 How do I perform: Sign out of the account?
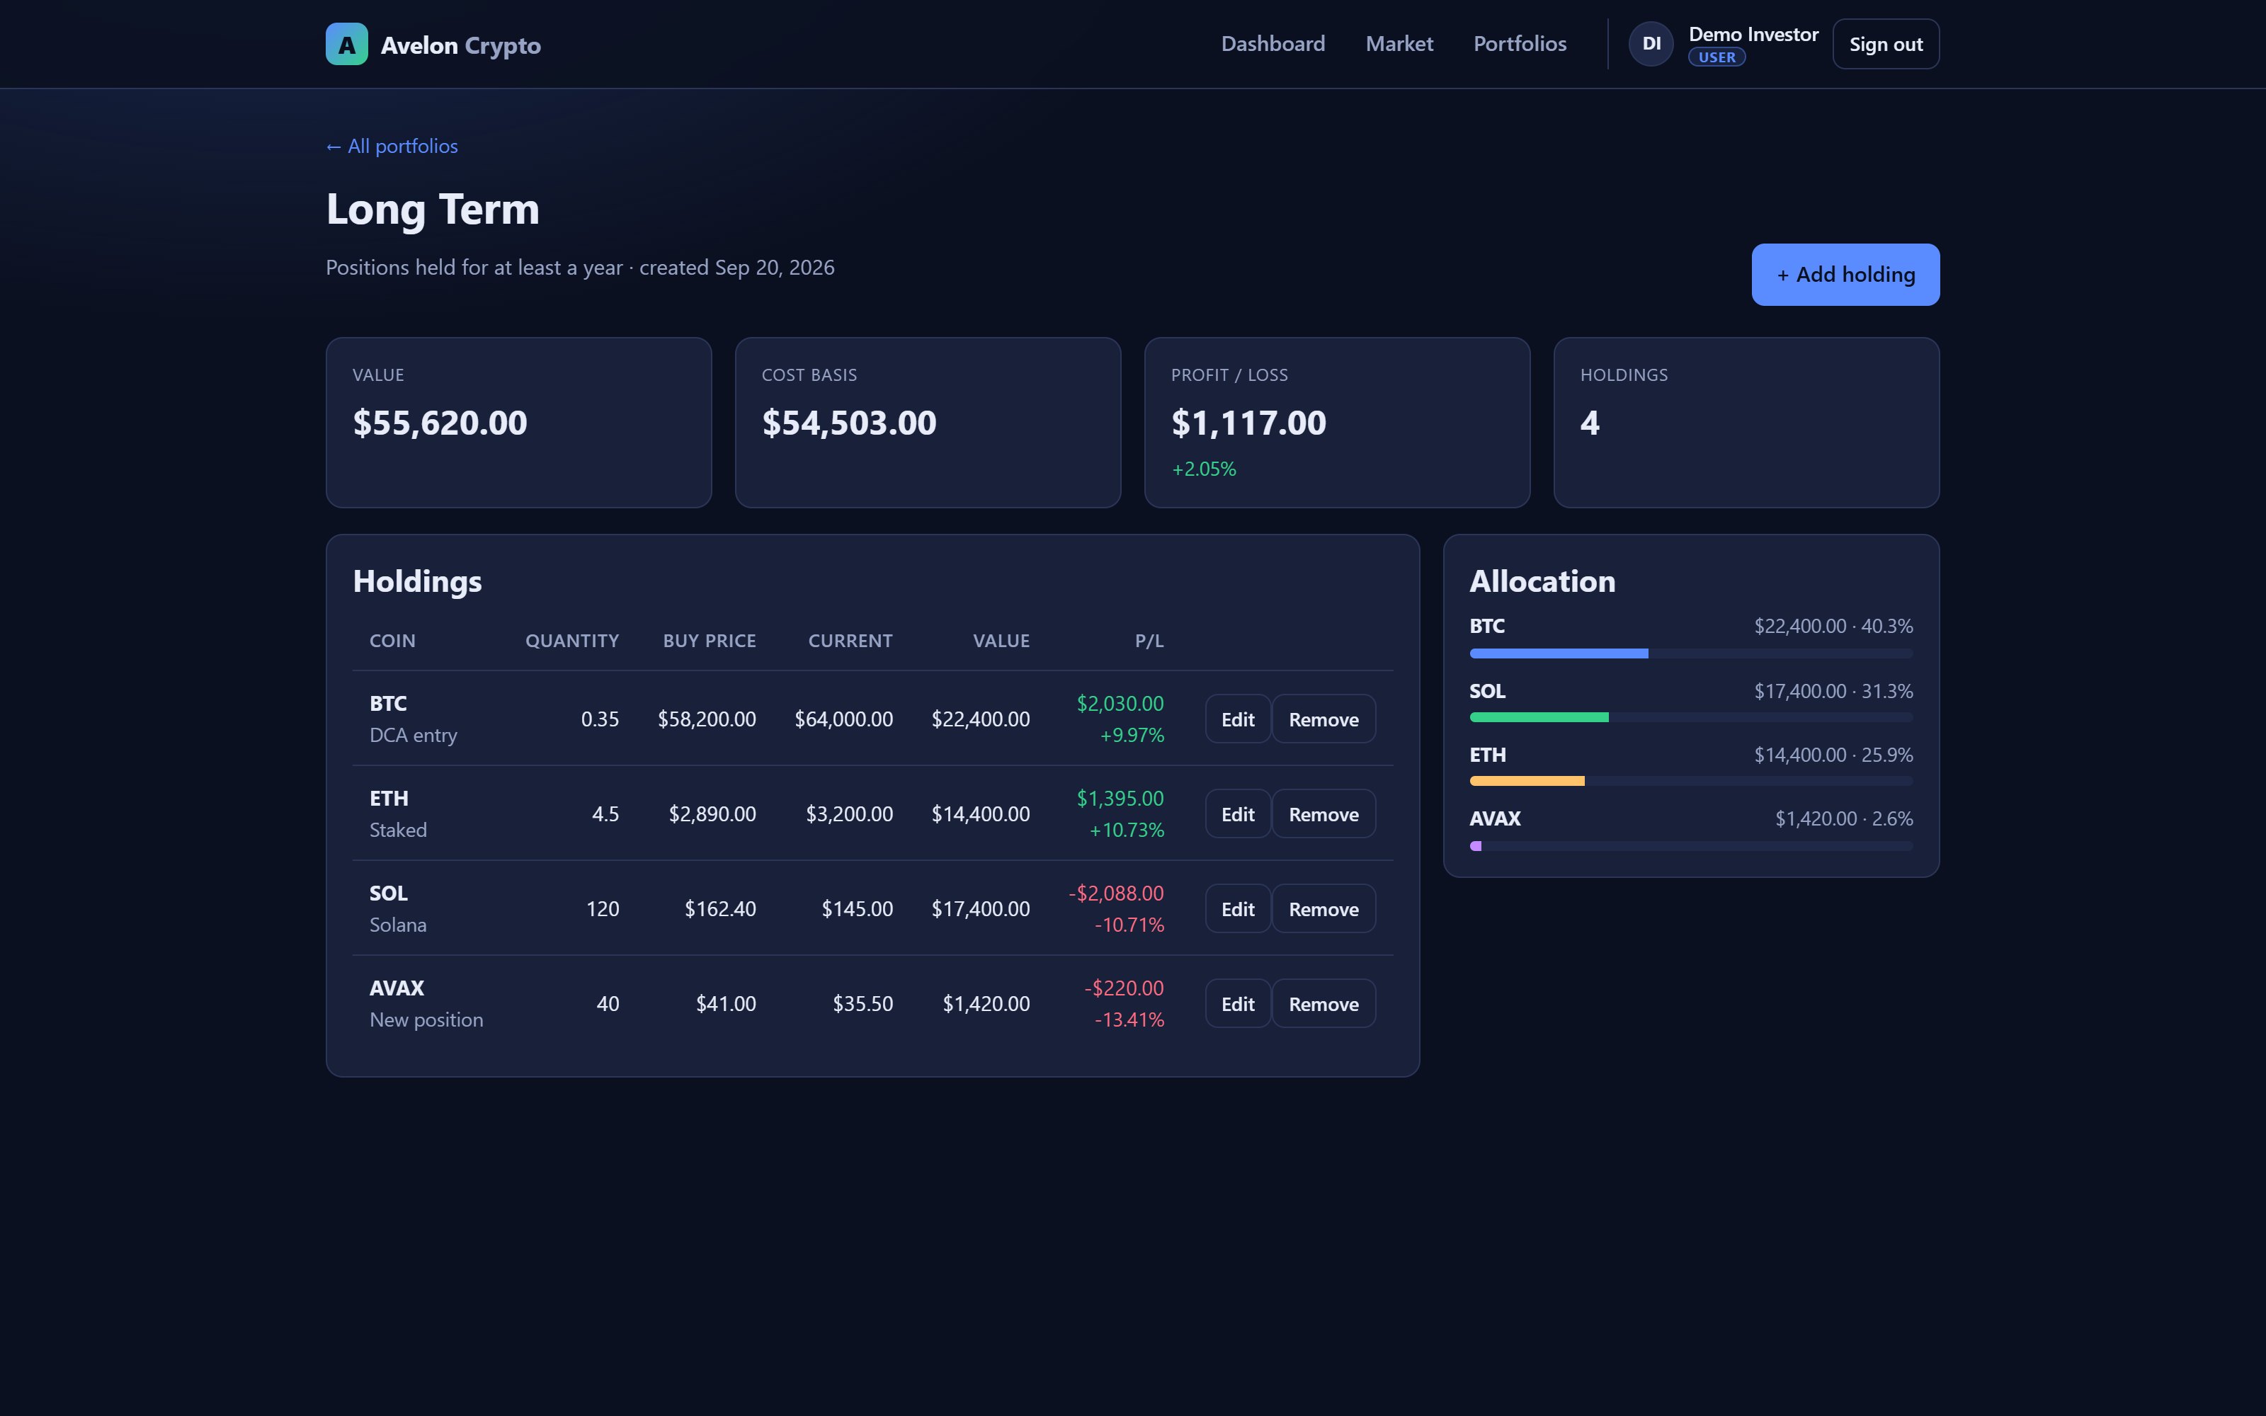[1886, 44]
